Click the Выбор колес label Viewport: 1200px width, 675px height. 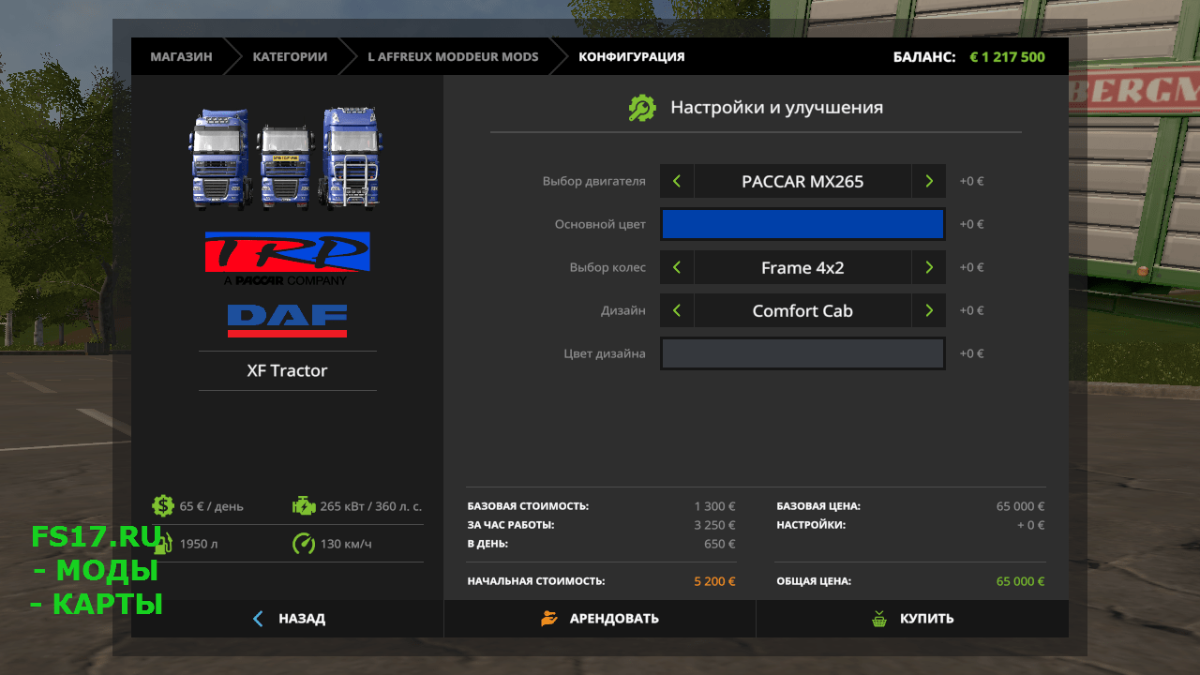607,267
